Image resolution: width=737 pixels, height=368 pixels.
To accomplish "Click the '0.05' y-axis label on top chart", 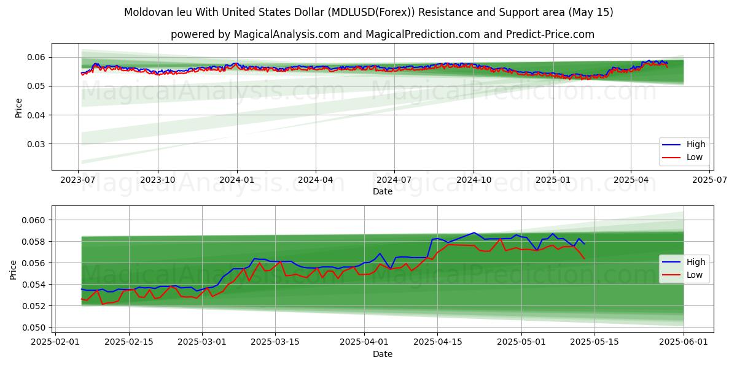I will 37,86.
